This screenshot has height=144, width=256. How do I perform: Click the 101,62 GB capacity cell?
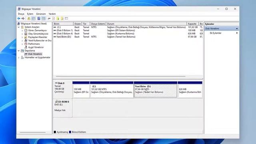tap(193, 27)
